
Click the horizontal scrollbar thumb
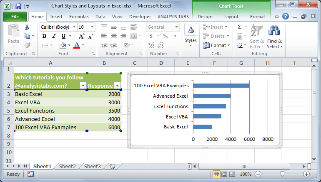click(244, 167)
